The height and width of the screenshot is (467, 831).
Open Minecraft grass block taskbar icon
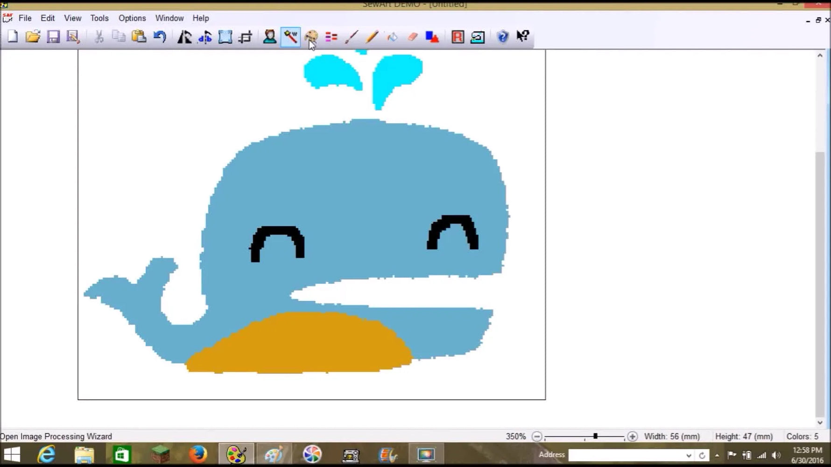click(160, 454)
